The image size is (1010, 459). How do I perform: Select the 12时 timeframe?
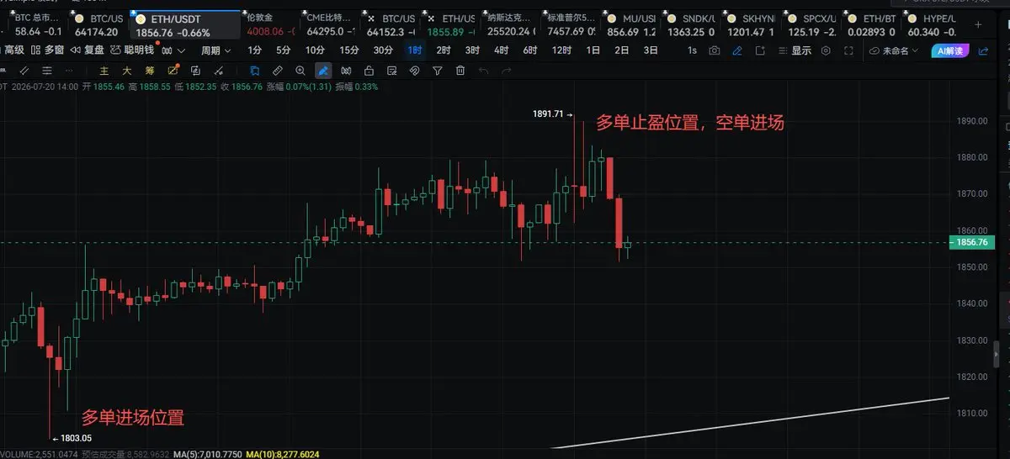pos(562,50)
